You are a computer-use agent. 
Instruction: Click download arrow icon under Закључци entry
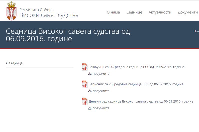tap(90, 74)
